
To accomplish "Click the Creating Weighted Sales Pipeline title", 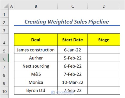I will 67,22.
